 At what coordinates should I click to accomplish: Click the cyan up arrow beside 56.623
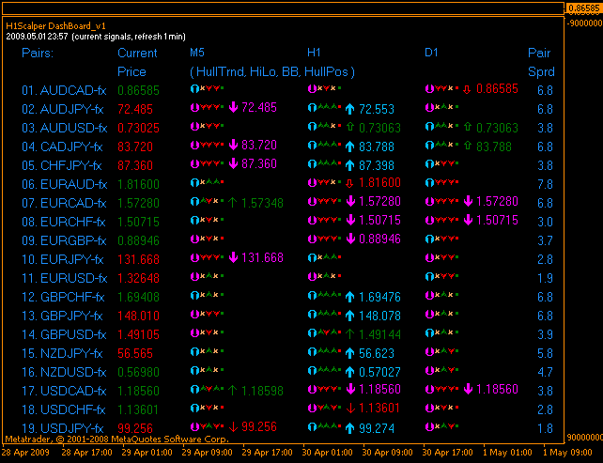pos(349,353)
